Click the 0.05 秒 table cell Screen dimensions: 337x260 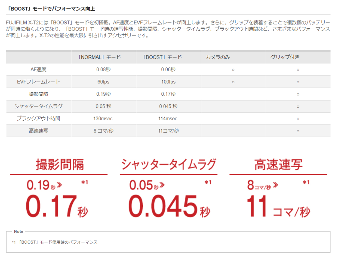pyautogui.click(x=103, y=106)
